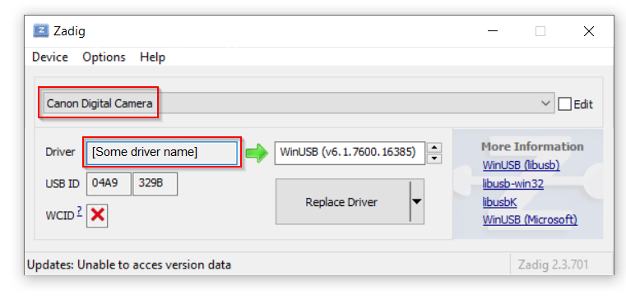Click the Updates status bar message

[128, 264]
